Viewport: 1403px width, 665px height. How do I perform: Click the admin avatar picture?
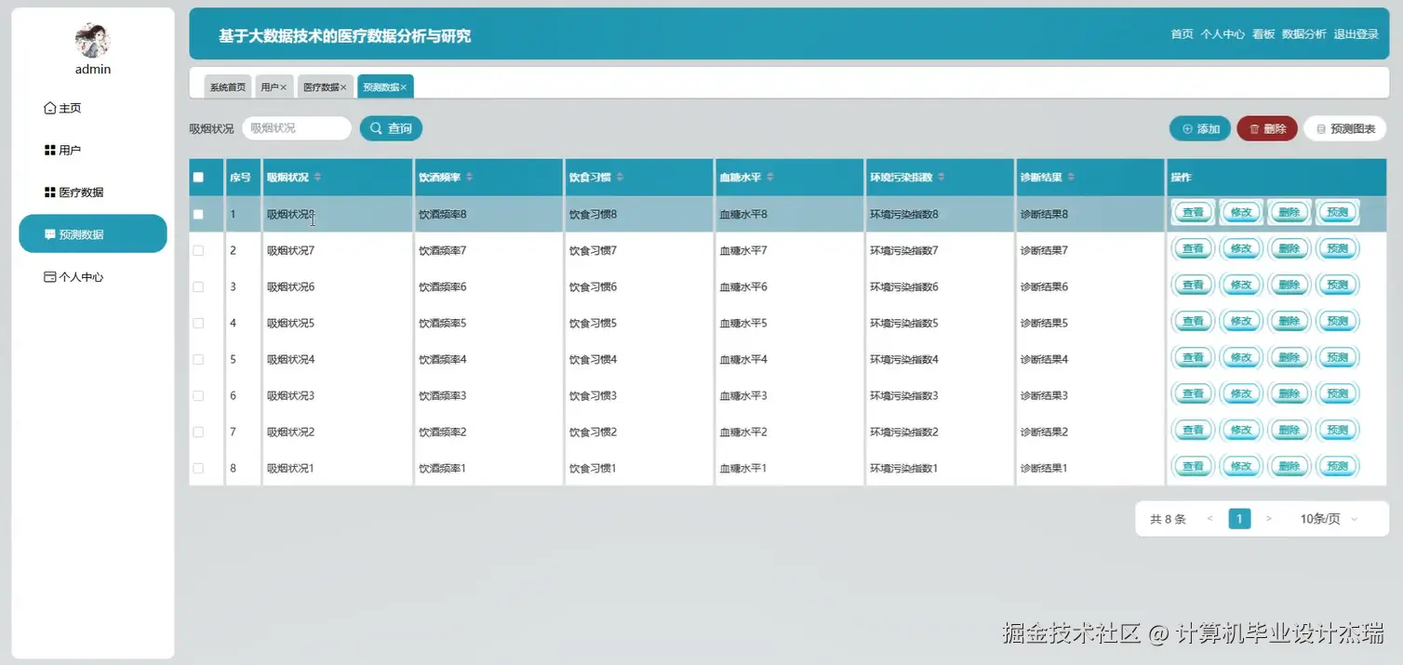93,41
